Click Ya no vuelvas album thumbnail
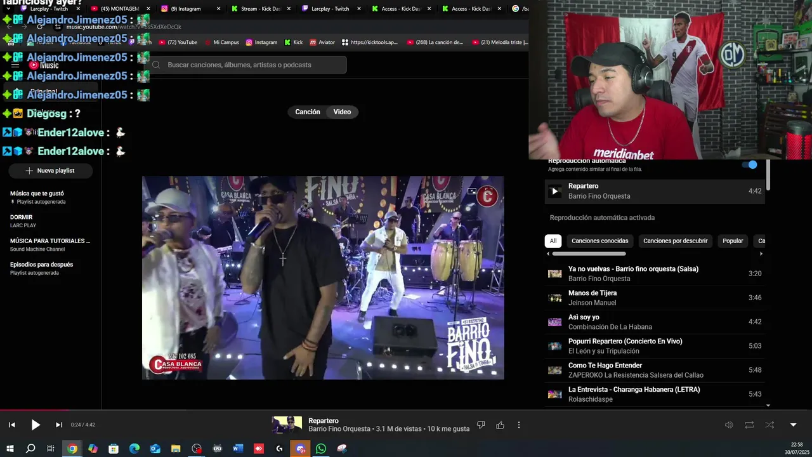This screenshot has width=812, height=457. tap(555, 274)
